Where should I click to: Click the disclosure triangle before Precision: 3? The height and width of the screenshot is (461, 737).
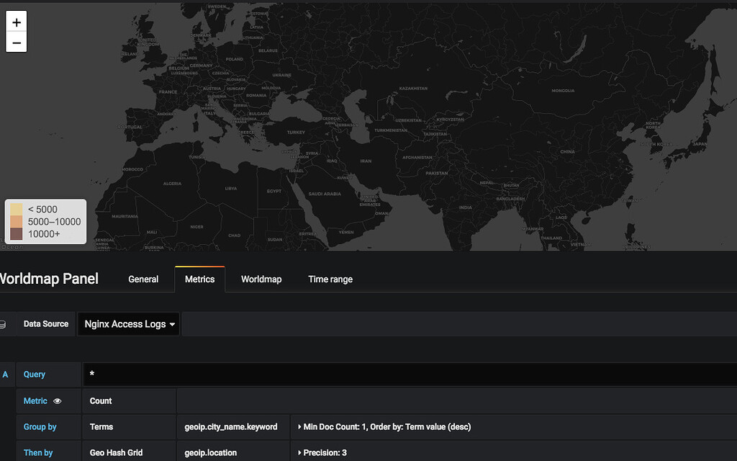(x=299, y=452)
